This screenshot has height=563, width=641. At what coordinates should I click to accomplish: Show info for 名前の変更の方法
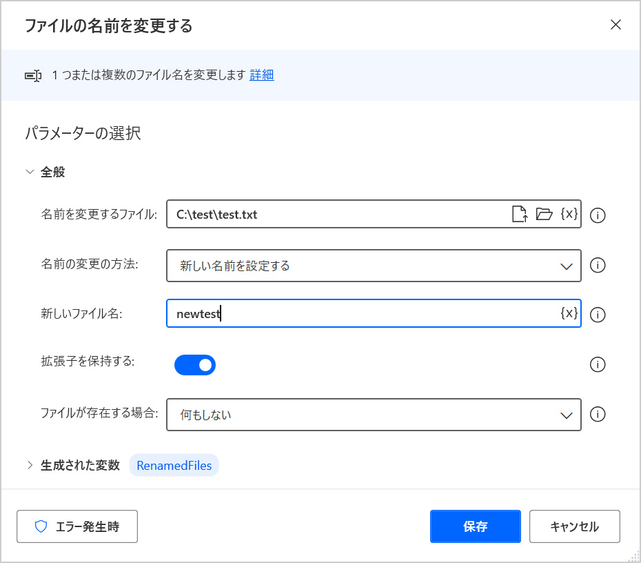pos(598,266)
